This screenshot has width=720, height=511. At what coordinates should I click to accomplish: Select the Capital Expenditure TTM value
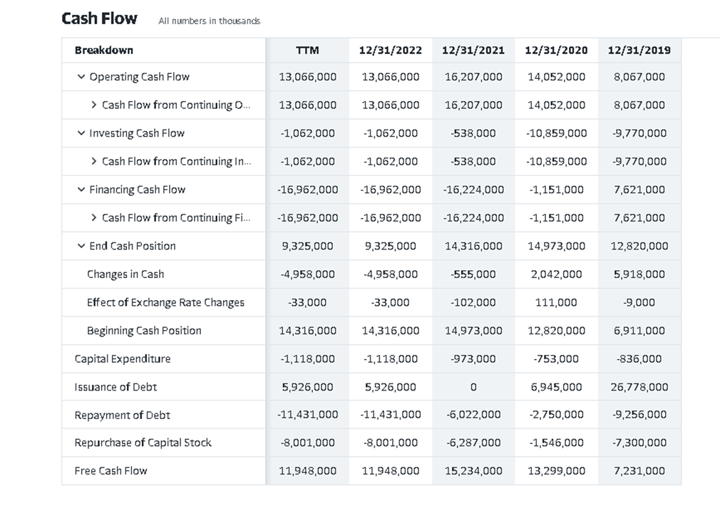pyautogui.click(x=307, y=358)
